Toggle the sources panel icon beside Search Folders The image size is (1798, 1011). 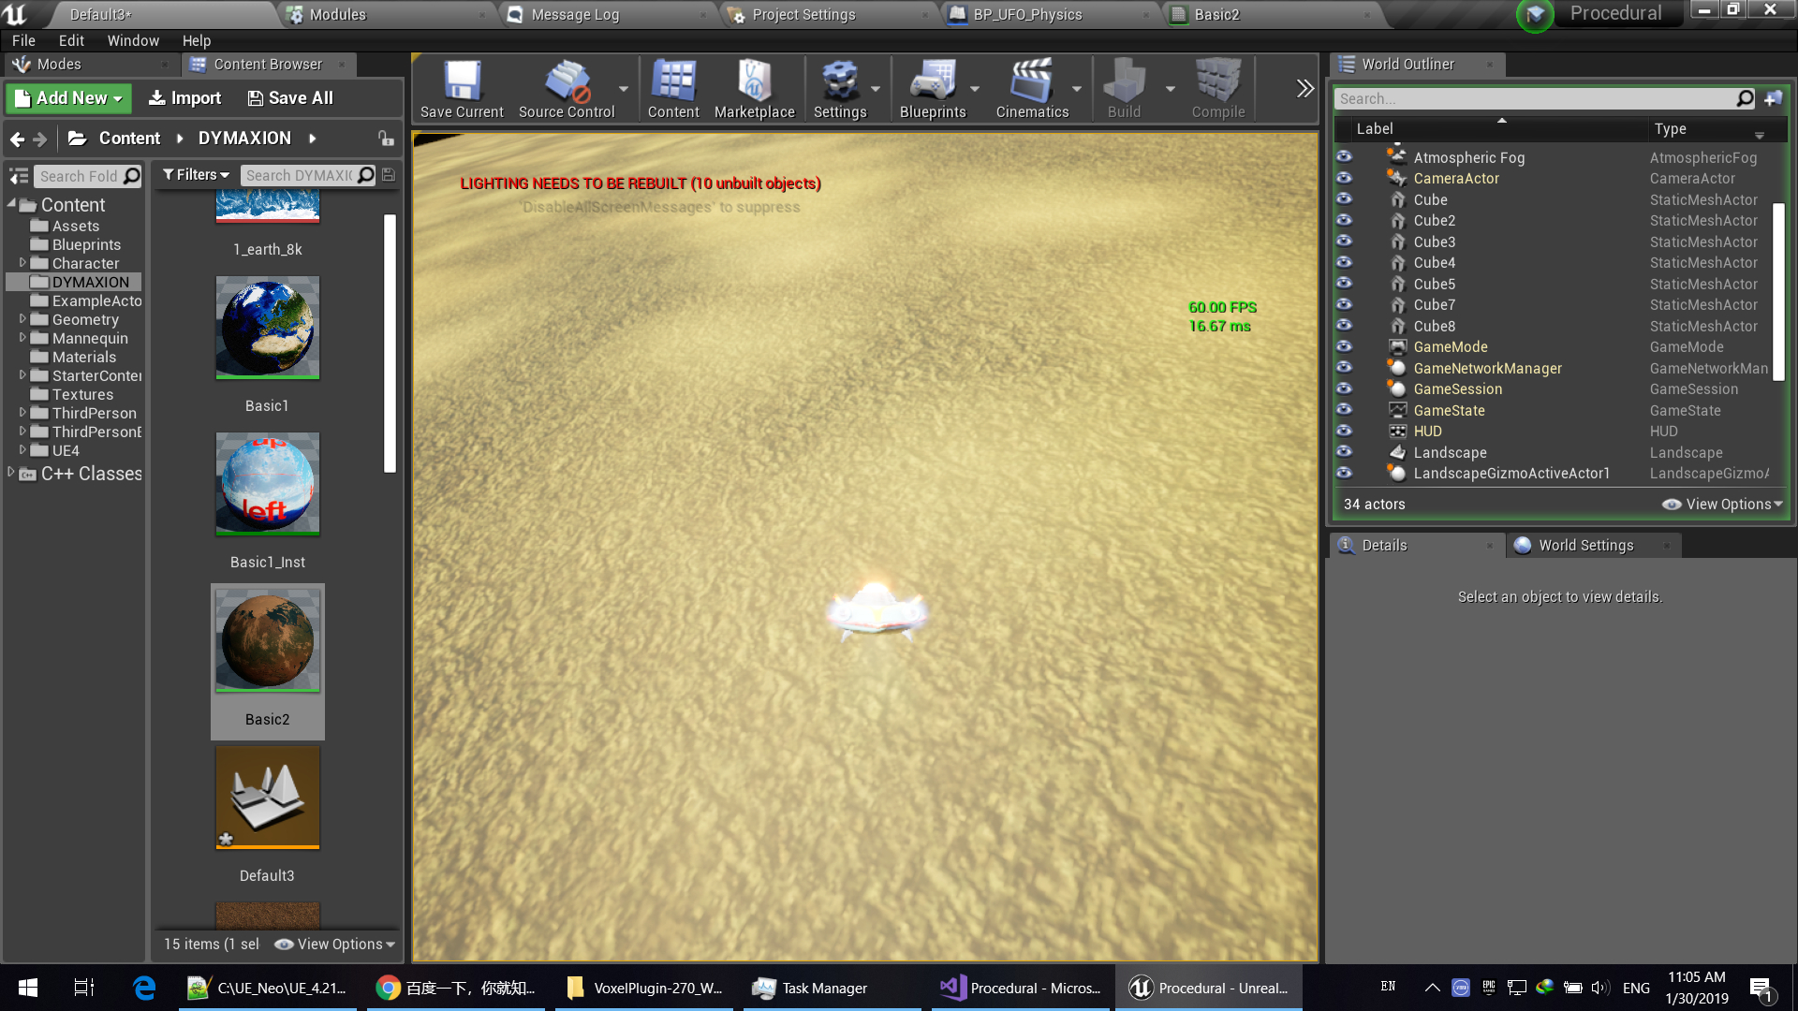click(x=19, y=176)
